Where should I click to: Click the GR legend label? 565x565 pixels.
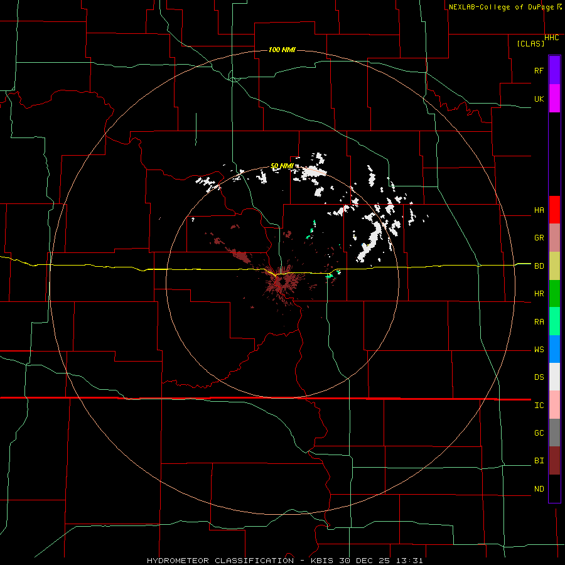[539, 238]
